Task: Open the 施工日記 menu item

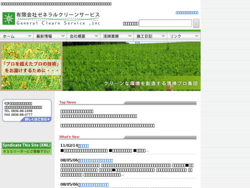Action: [150, 36]
